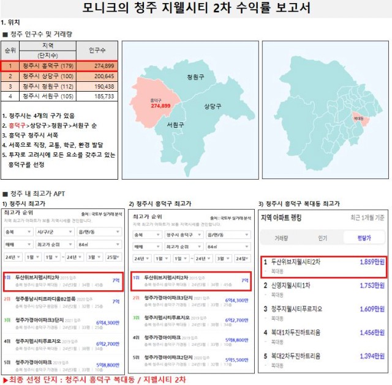Viewport: 392px width, 385px height.
Task: Click population value 185,733 in table
Action: (104, 97)
